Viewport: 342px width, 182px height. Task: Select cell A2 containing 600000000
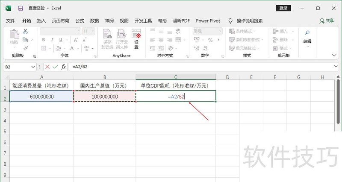tap(41, 96)
